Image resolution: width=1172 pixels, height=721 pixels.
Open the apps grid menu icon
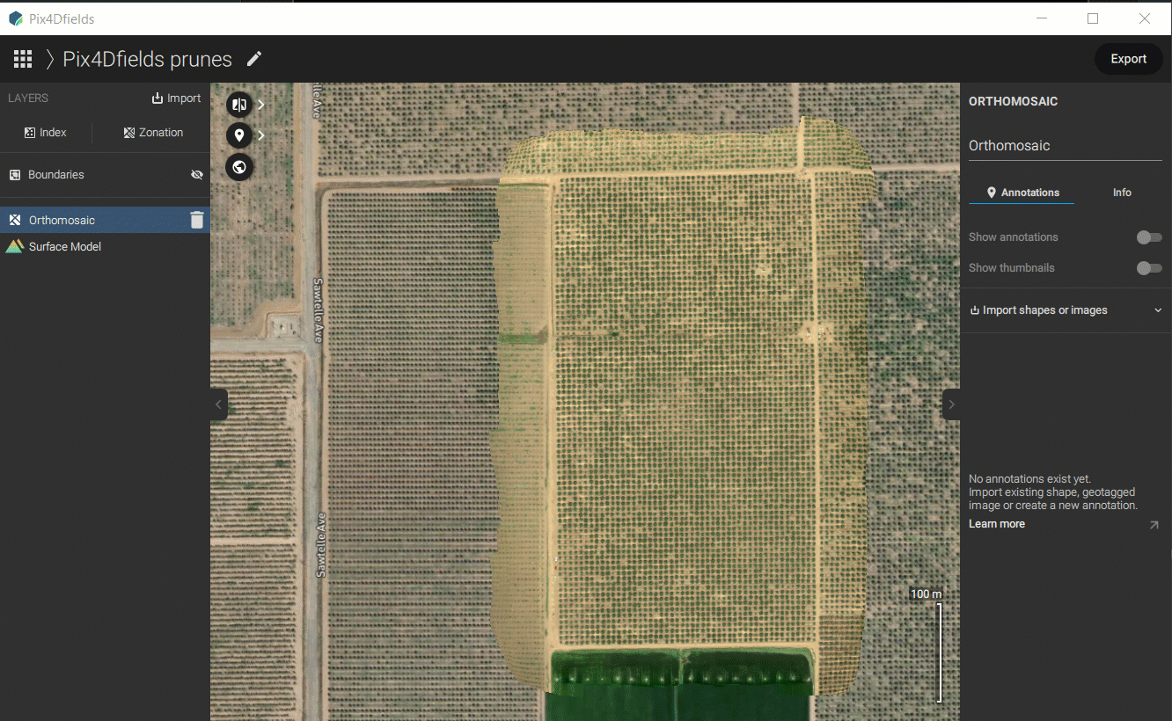coord(23,59)
